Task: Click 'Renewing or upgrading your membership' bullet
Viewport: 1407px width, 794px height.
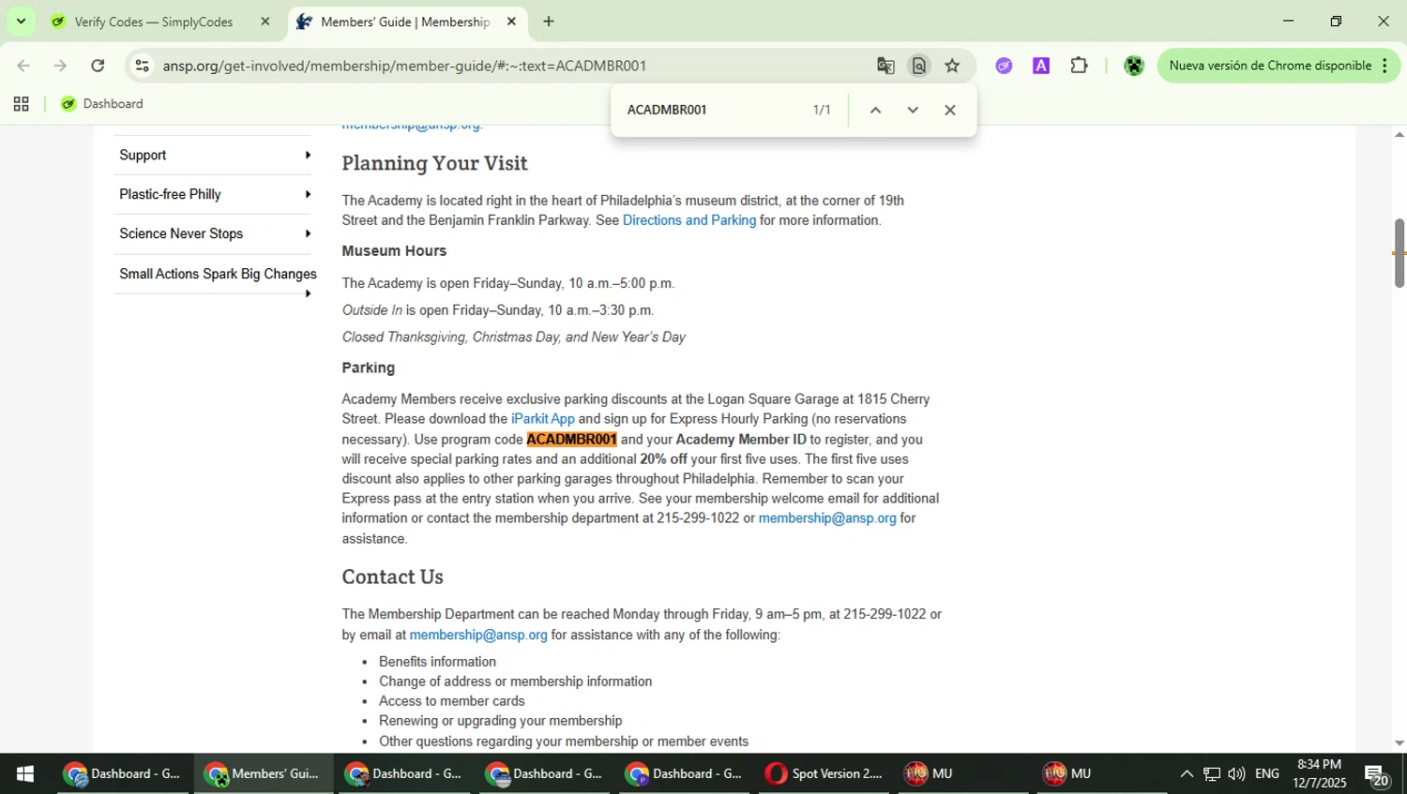Action: click(500, 721)
